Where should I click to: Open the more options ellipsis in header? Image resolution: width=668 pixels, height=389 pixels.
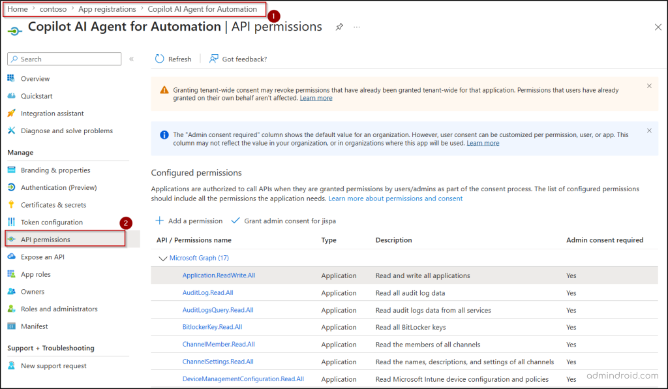357,27
